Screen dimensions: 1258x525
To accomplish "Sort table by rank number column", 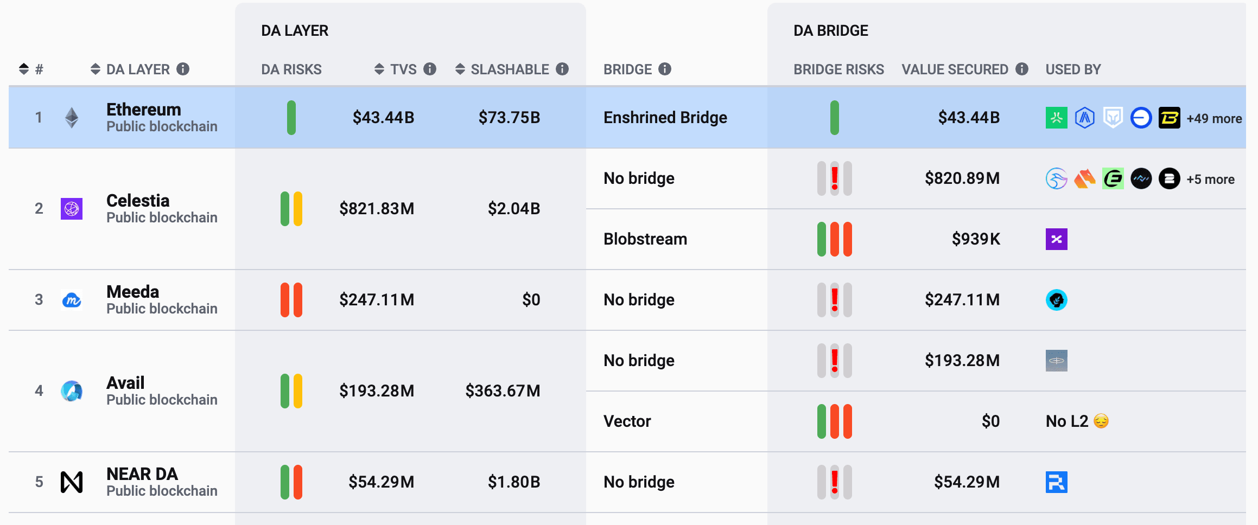I will [x=24, y=69].
